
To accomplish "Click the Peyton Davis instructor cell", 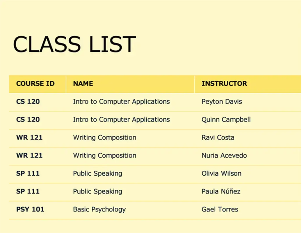I will 222,102.
